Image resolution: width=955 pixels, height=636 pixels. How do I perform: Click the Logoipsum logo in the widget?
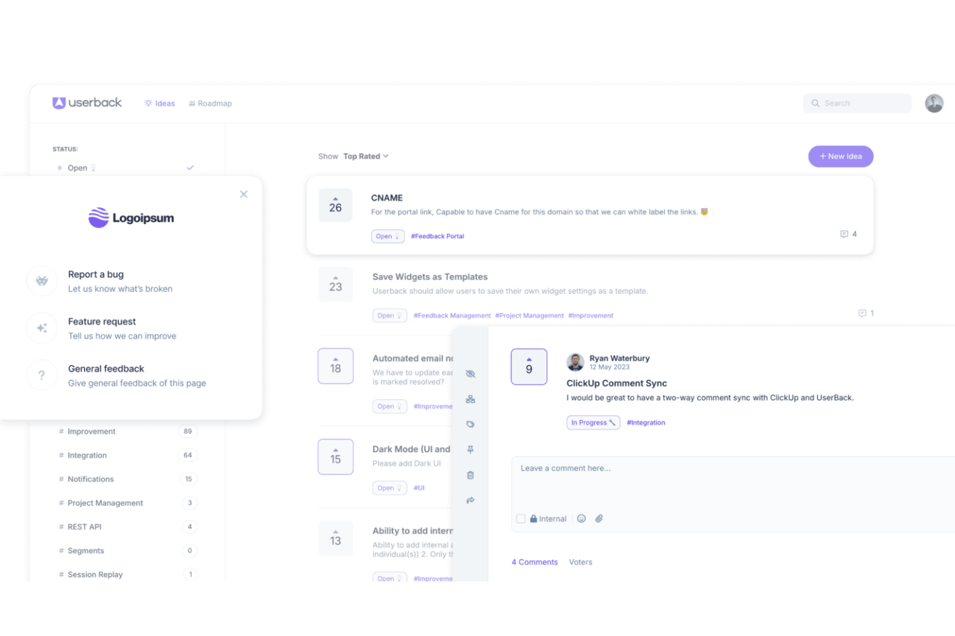tap(131, 218)
